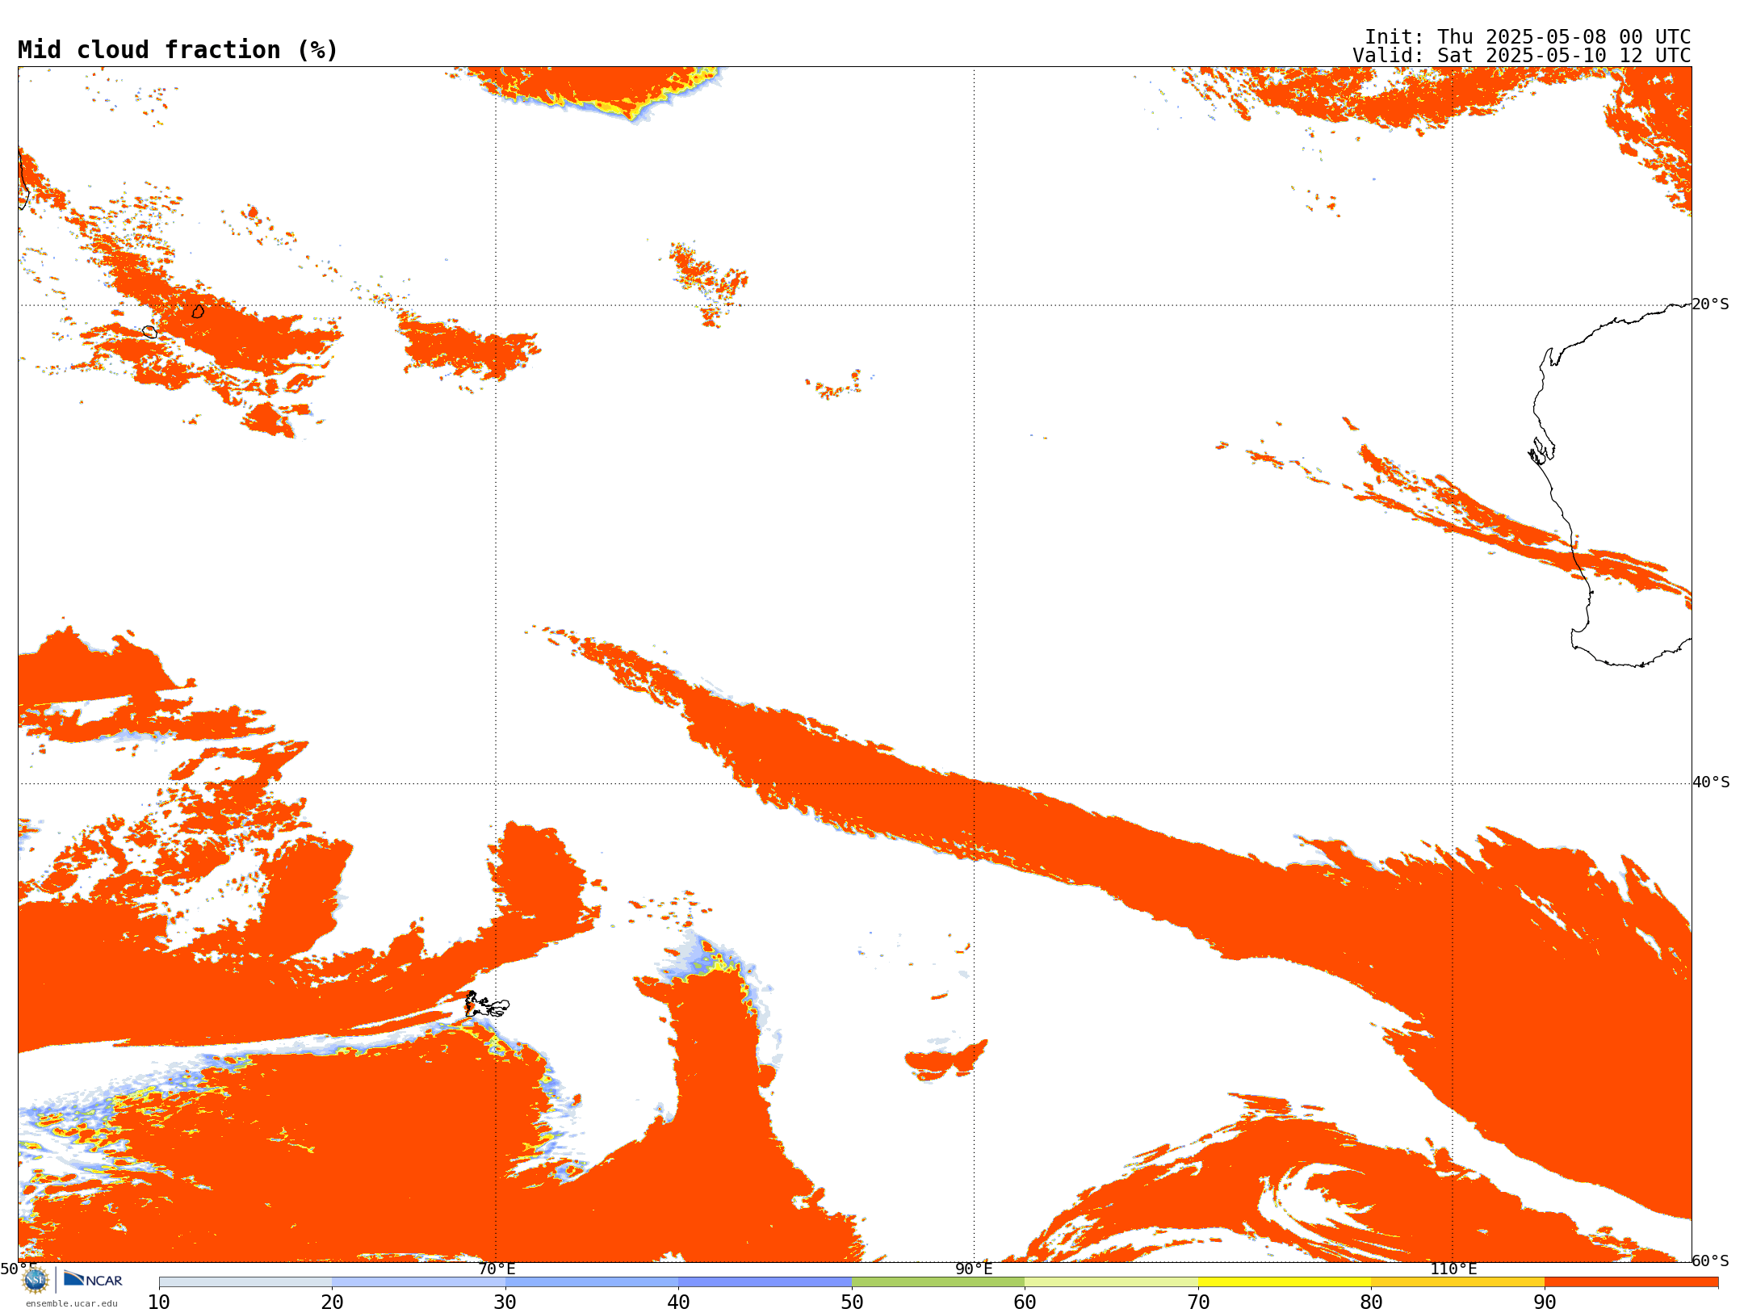Pick the 30-40 blue colorbar segment
Image resolution: width=1744 pixels, height=1313 pixels.
(x=592, y=1282)
